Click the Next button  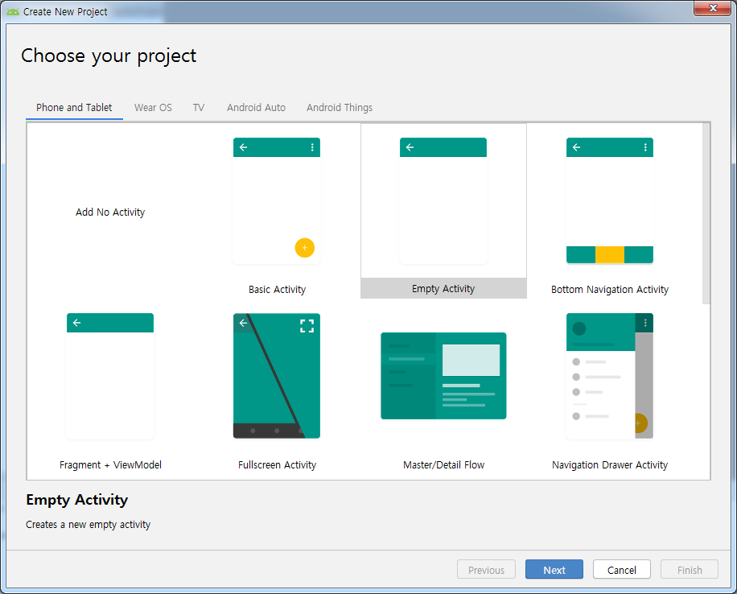[554, 570]
